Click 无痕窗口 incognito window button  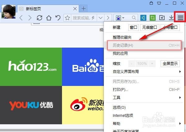[150, 28]
